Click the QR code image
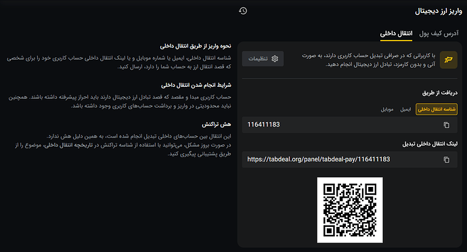The width and height of the screenshot is (467, 252). click(x=350, y=210)
